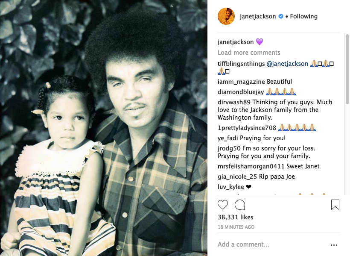Open janetjackson's profile picture avatar
The width and height of the screenshot is (350, 256).
coord(226,16)
